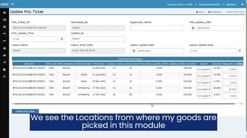
Task: Open the forward-arrow (share) sidebar icon
Action: [x=4, y=41]
